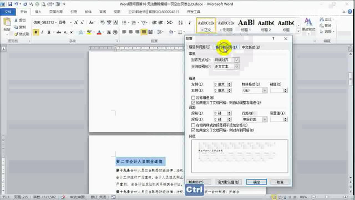Click the Set As Default button
Screen dimensions: 355x200
[x=229, y=182]
